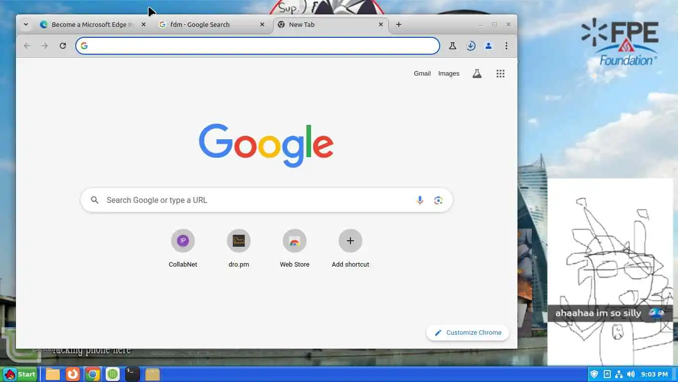This screenshot has width=678, height=382.
Task: Open the green app grid taskbar icon
Action: [x=113, y=374]
